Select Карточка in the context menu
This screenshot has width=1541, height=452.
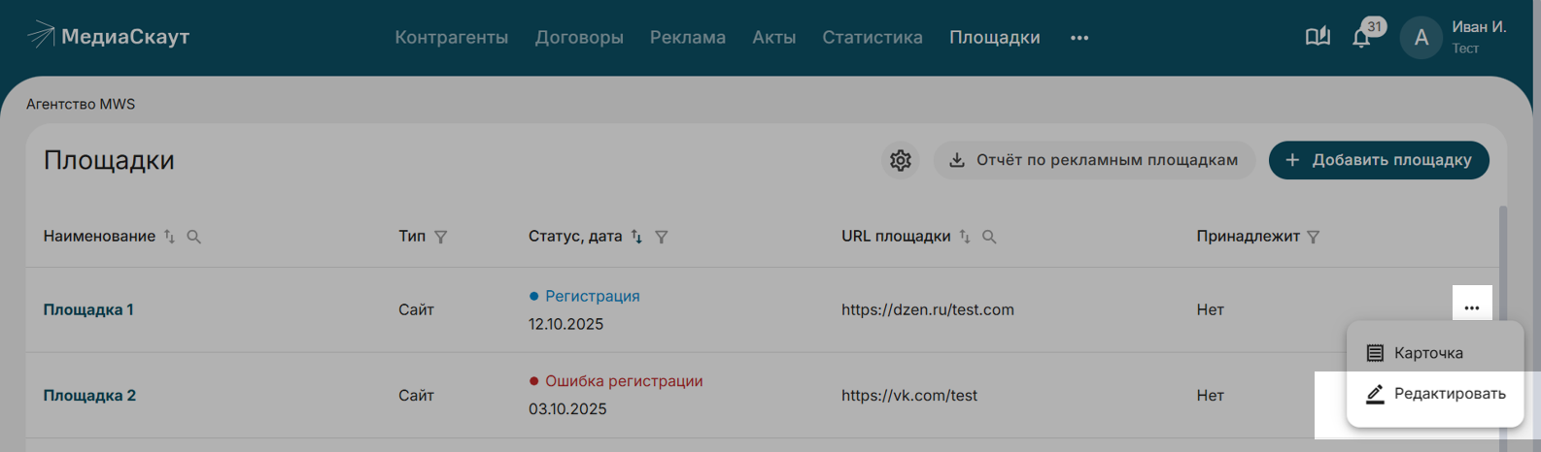1427,353
